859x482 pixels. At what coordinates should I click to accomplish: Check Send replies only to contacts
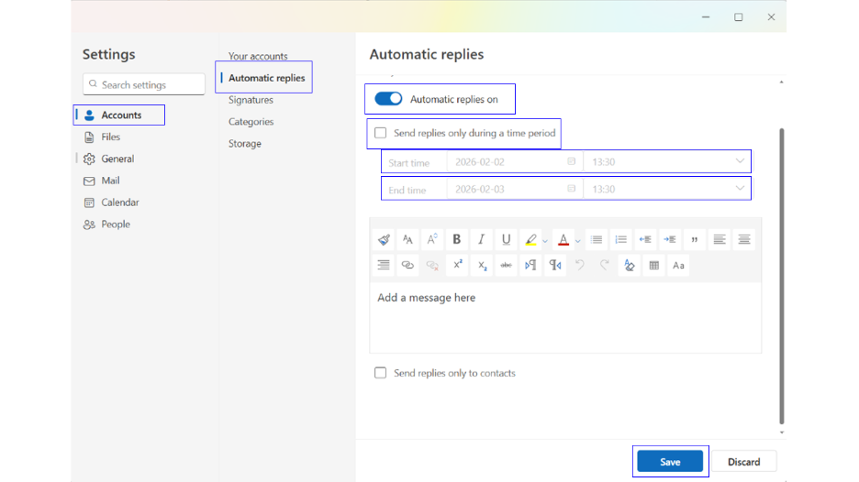[380, 373]
